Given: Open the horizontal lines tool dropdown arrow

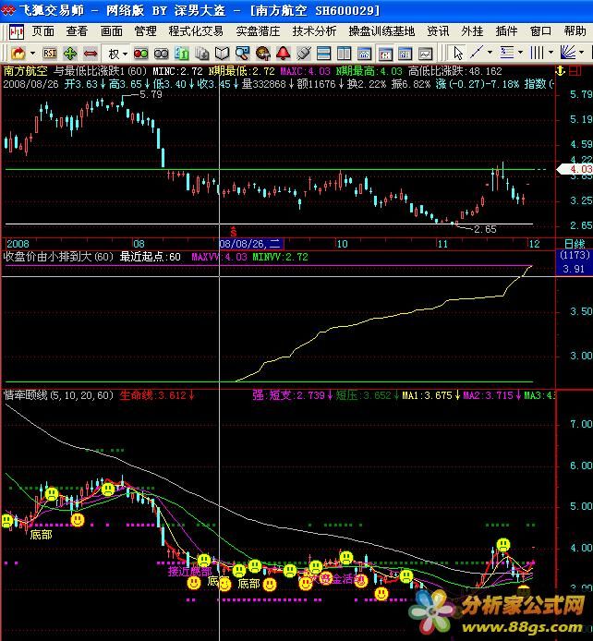Looking at the screenshot, I should coord(520,53).
